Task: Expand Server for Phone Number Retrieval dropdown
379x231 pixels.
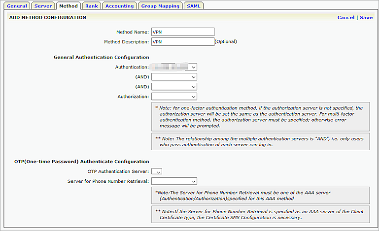Action: pos(174,181)
